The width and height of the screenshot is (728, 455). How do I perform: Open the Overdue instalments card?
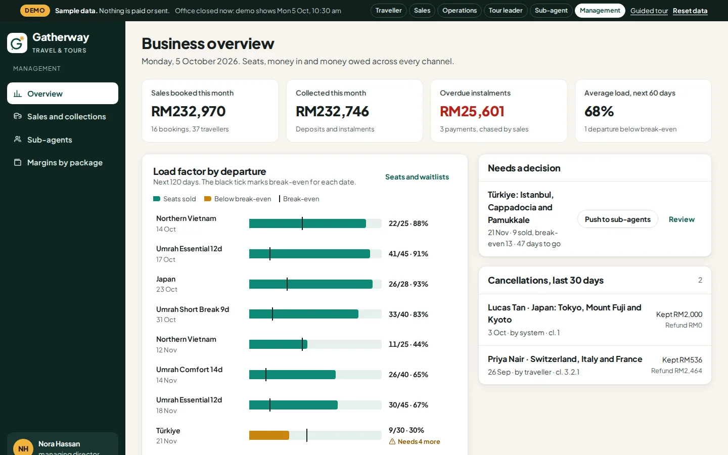499,111
